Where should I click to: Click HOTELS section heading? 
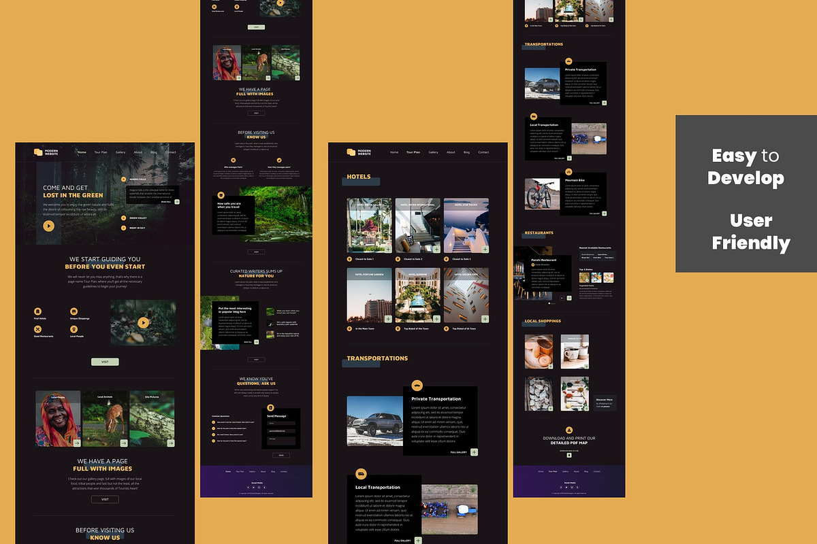pyautogui.click(x=359, y=177)
